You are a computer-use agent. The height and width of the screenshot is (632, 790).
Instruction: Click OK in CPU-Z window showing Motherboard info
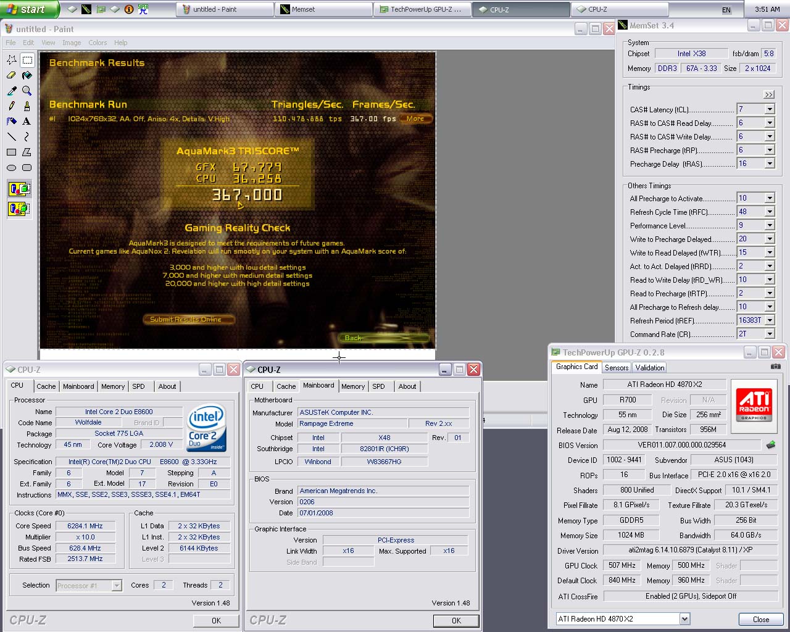tap(456, 620)
